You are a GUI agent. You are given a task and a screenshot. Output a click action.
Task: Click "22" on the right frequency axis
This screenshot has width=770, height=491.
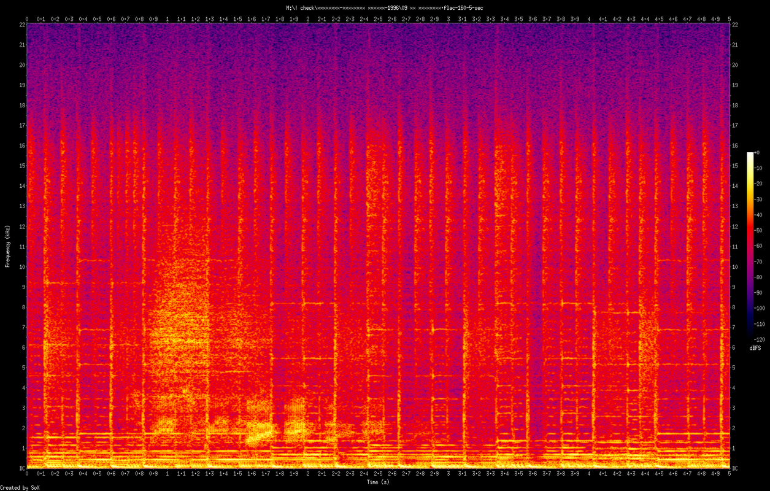click(736, 25)
